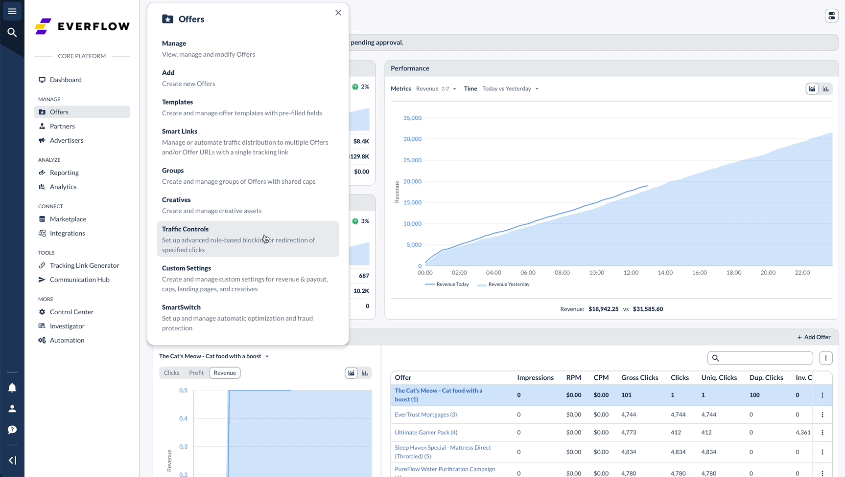
Task: Open row menu for The Cat's Meow
Action: coord(822,395)
